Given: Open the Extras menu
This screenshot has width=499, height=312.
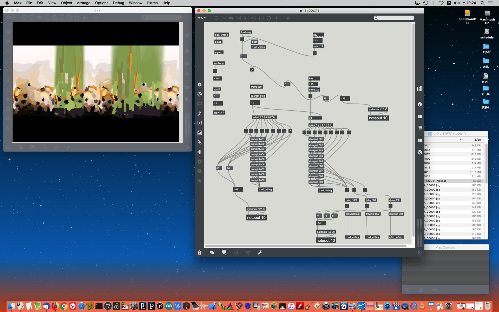Looking at the screenshot, I should click(152, 3).
